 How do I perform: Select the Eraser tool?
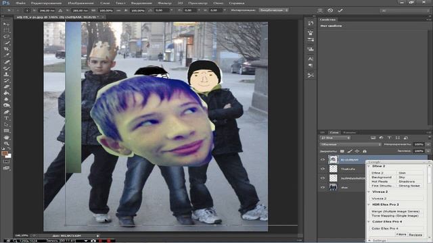point(6,87)
